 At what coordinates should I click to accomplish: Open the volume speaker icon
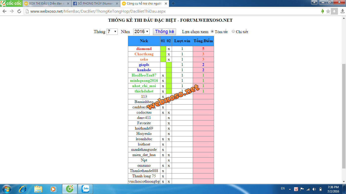click(x=314, y=189)
